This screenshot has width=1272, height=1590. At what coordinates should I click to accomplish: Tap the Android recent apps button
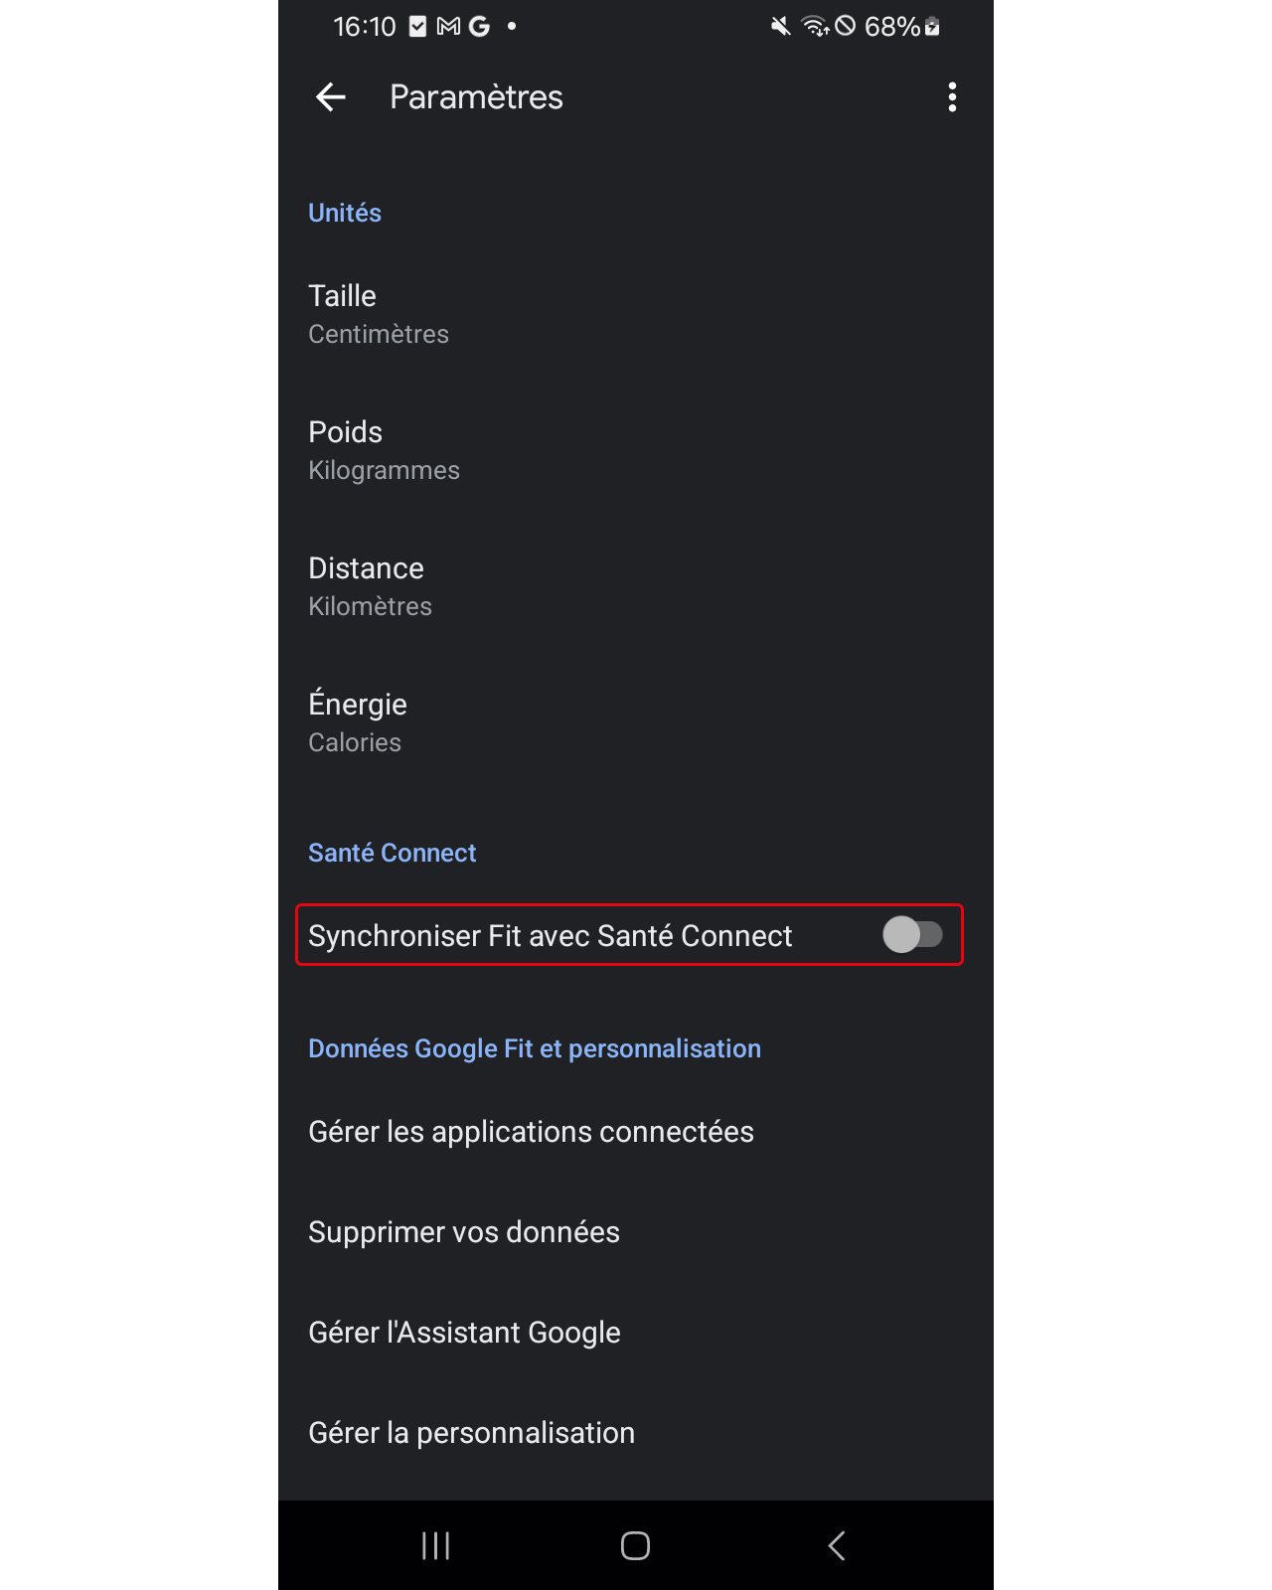tap(436, 1545)
